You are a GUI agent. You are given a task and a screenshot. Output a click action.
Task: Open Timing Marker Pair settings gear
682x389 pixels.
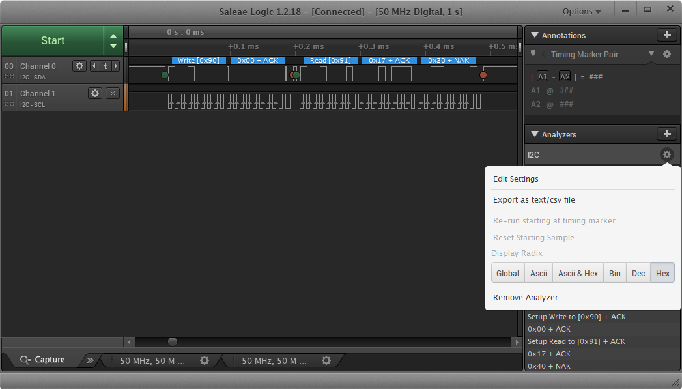click(667, 55)
